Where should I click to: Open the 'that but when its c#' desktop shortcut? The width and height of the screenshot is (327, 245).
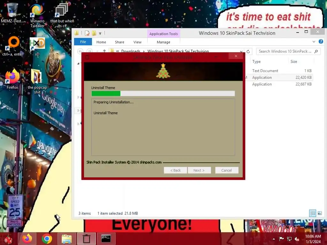(62, 15)
